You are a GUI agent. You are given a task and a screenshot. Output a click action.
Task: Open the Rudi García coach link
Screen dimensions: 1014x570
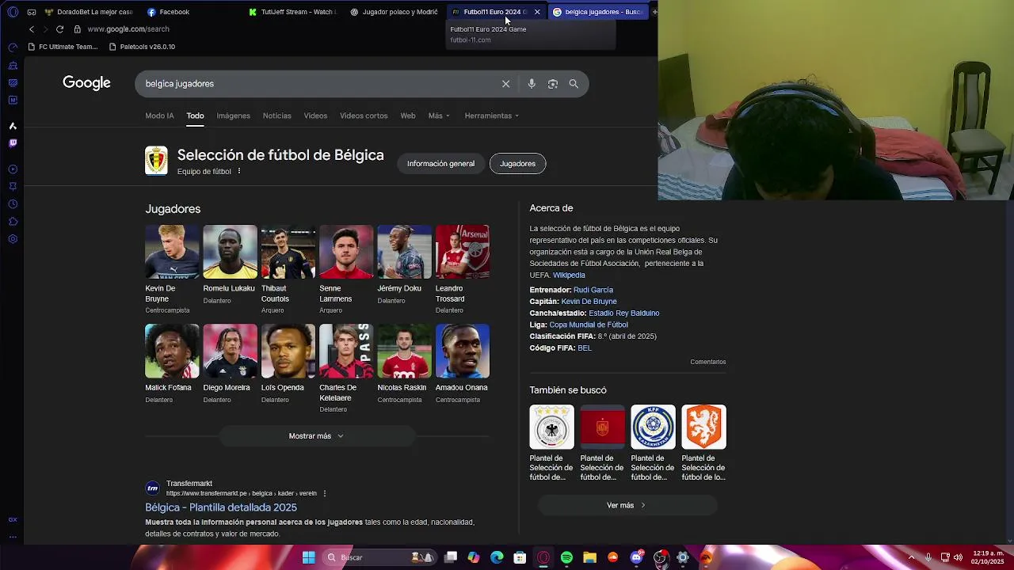click(593, 290)
